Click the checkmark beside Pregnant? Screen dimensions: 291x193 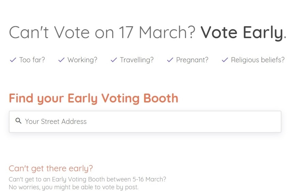click(170, 60)
